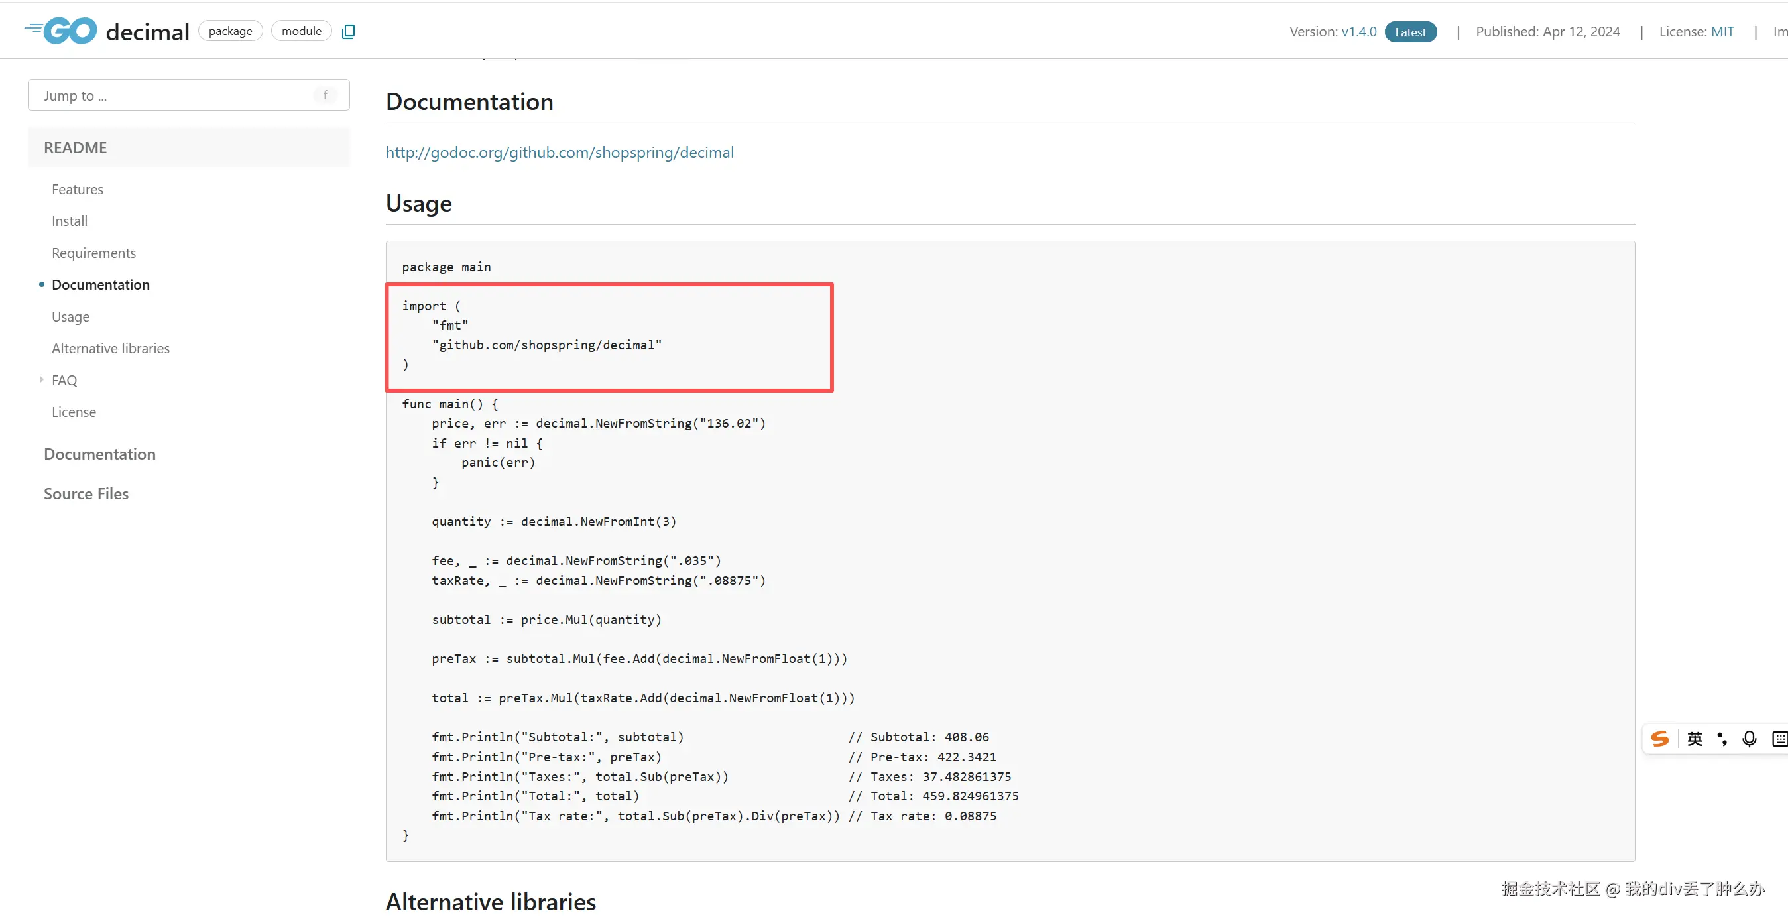1788x921 pixels.
Task: Click the Sogou punctuation mode icon
Action: 1722,739
